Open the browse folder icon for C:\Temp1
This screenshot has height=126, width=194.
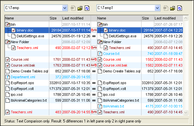coord(172,8)
